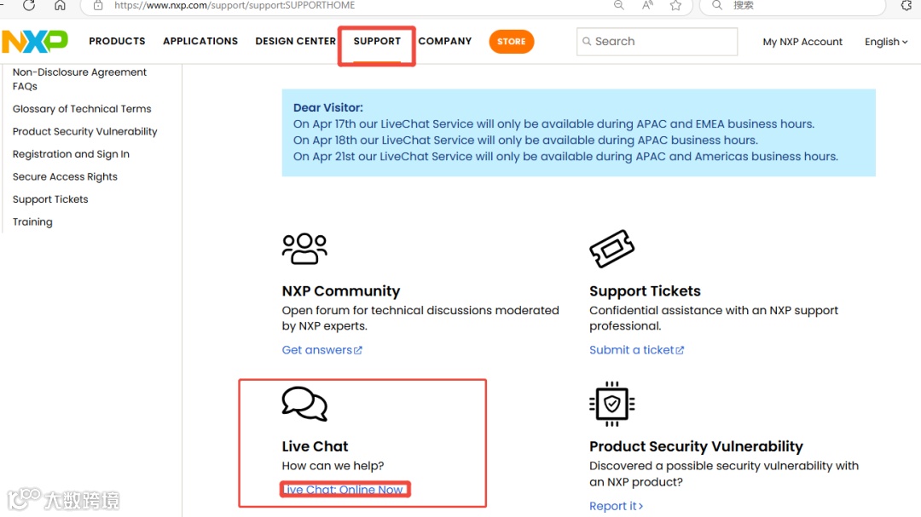This screenshot has height=517, width=921.
Task: Open Secure Access Rights
Action: click(x=65, y=176)
